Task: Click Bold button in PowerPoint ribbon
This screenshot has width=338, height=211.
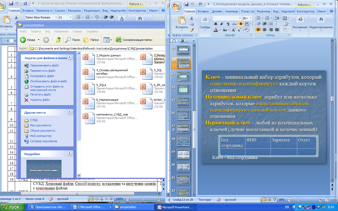Action: point(215,24)
